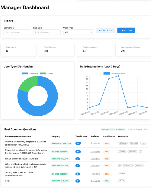Select the 'hello' representative question
The height and width of the screenshot is (188, 151).
7,181
